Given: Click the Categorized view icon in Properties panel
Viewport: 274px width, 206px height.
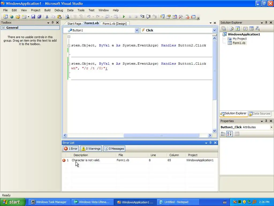Looking at the screenshot, I should [x=223, y=134].
